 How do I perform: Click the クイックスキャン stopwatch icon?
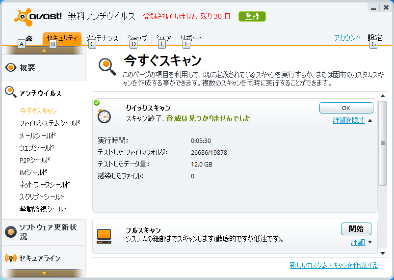pyautogui.click(x=104, y=116)
